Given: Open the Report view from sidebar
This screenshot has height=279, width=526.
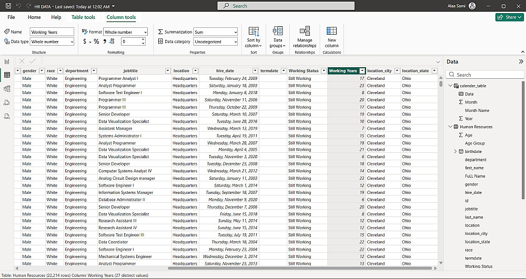Looking at the screenshot, I should pyautogui.click(x=7, y=61).
